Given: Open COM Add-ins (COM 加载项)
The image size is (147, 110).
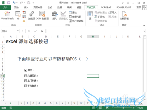Looking at the screenshot, I should (x=42, y=16).
